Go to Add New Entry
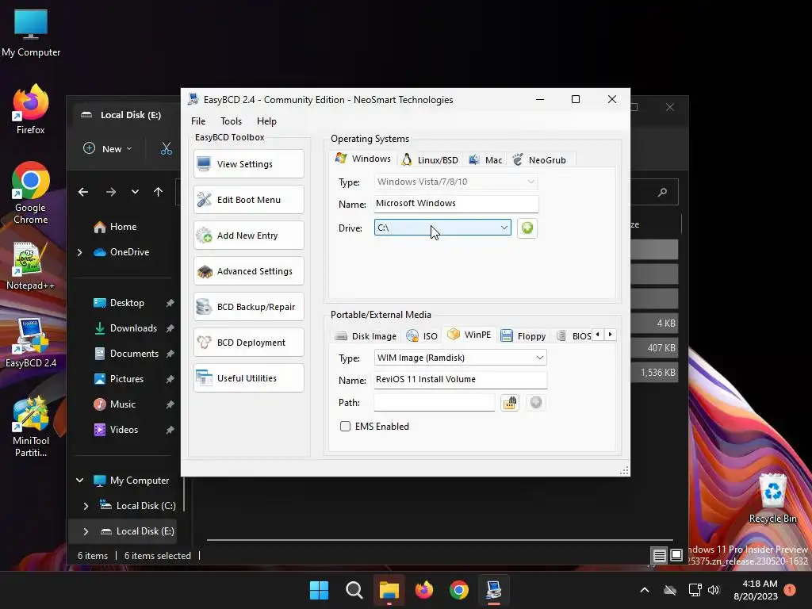This screenshot has height=609, width=812. coord(248,236)
